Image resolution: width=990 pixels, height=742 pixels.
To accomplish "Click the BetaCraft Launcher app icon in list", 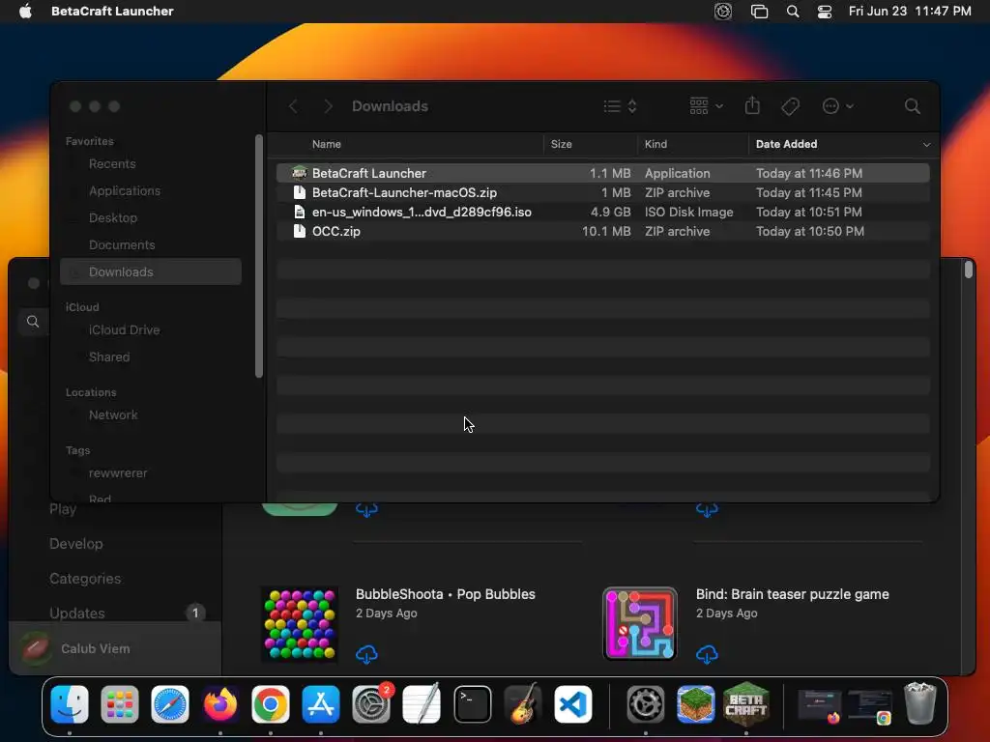I will pyautogui.click(x=300, y=173).
